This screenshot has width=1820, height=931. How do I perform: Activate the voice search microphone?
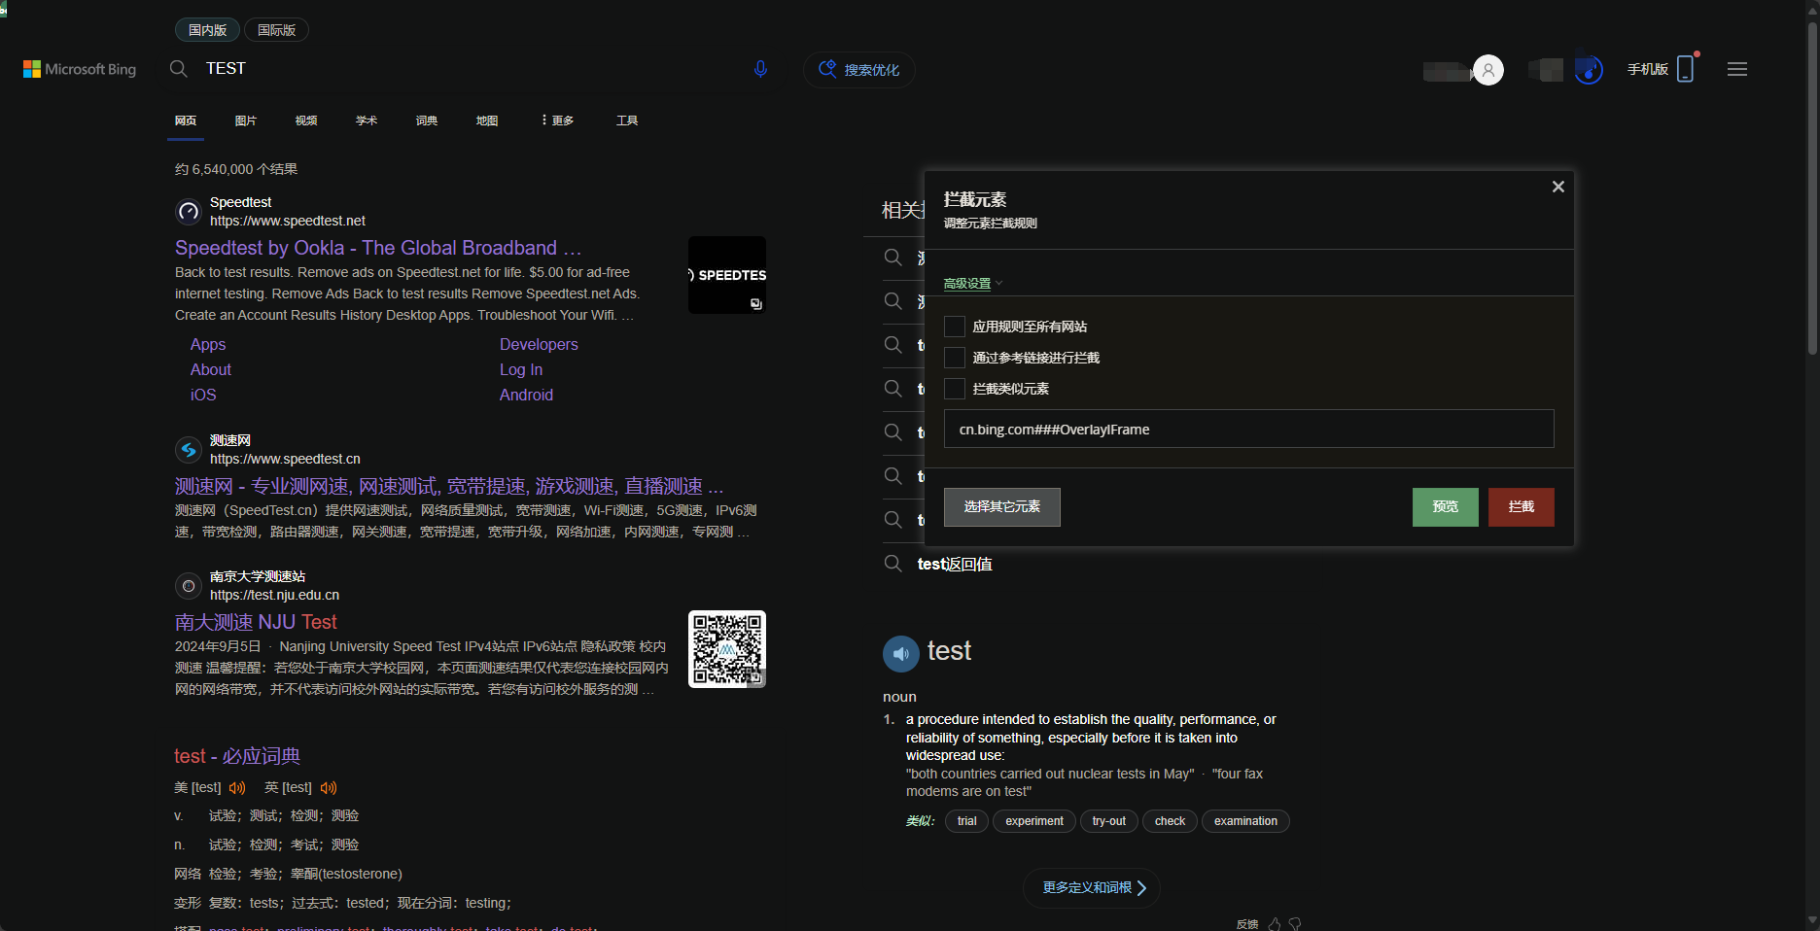tap(760, 69)
